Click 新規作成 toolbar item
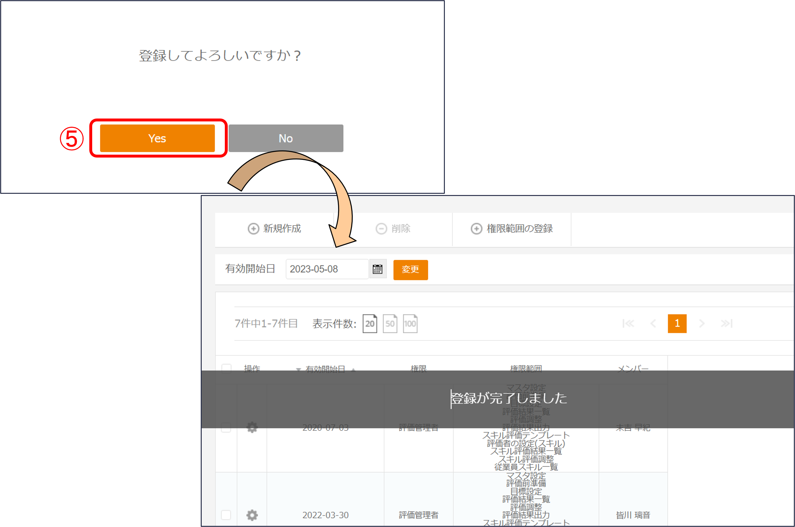Viewport: 795px width, 527px height. [274, 229]
